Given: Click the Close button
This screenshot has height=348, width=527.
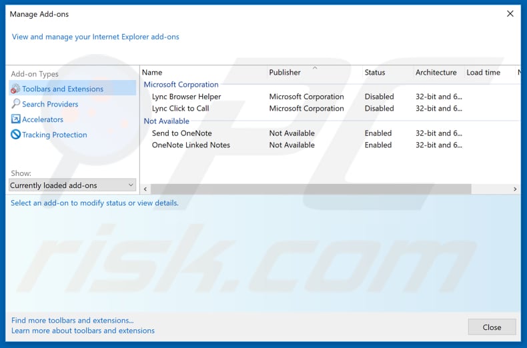Looking at the screenshot, I should pos(492,327).
